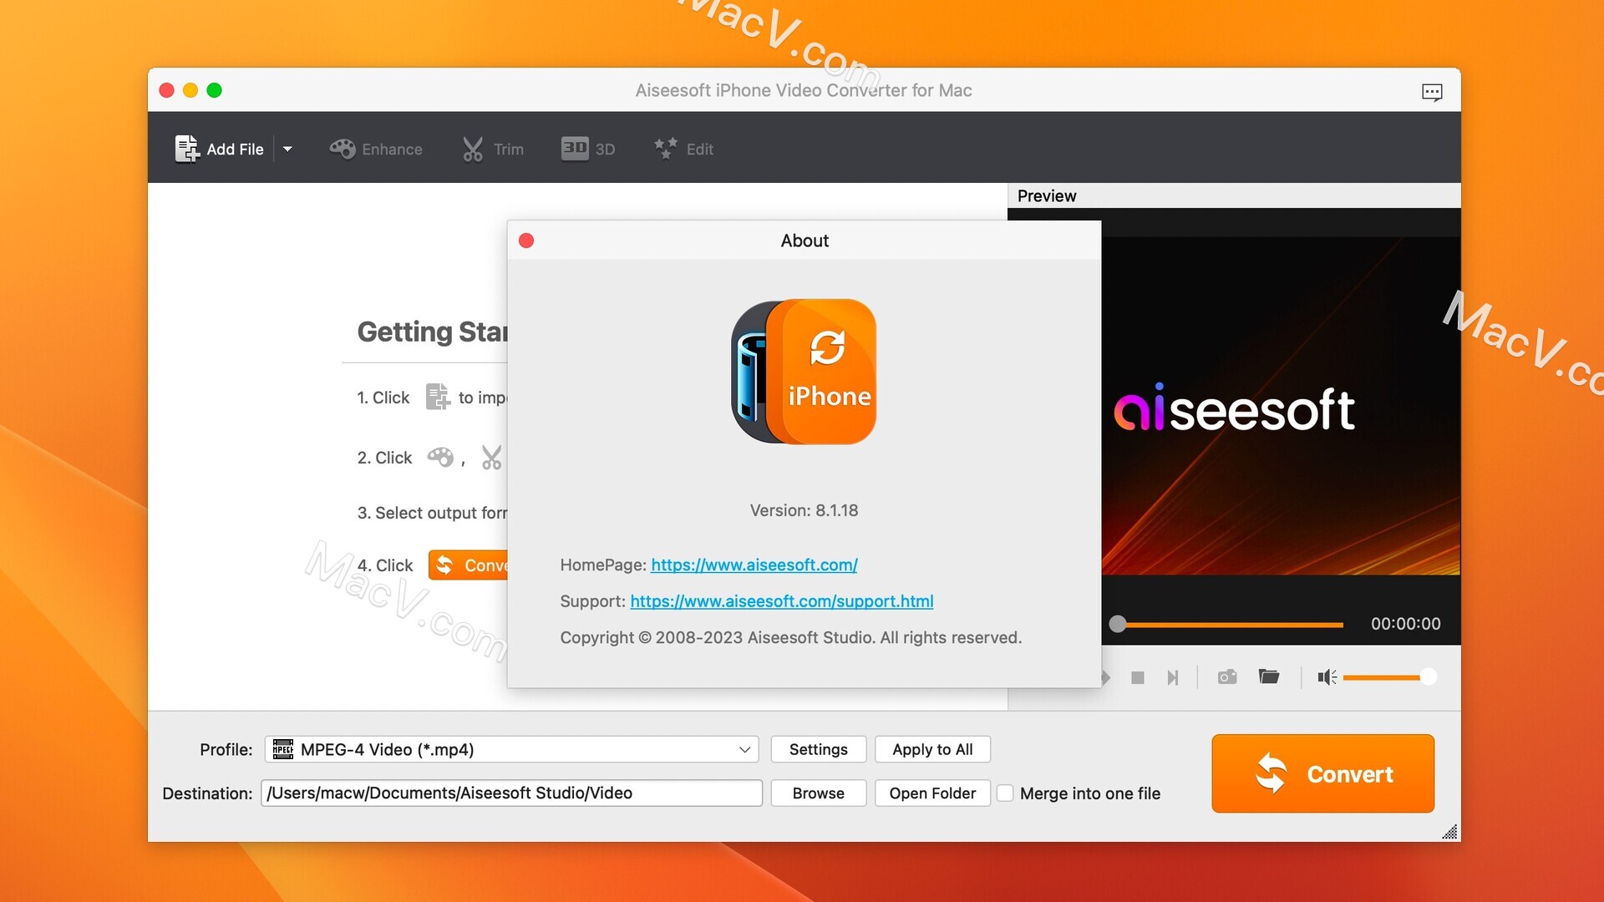1604x902 pixels.
Task: Open the Aiseesoft homepage link
Action: [754, 564]
